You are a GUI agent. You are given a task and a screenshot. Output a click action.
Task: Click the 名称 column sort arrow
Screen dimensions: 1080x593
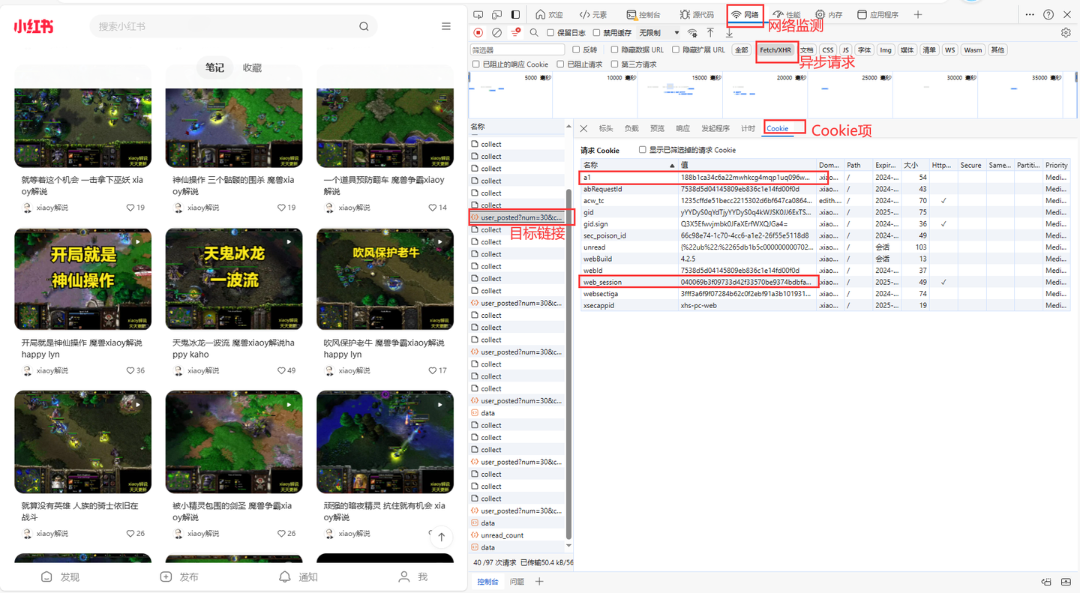tap(672, 165)
